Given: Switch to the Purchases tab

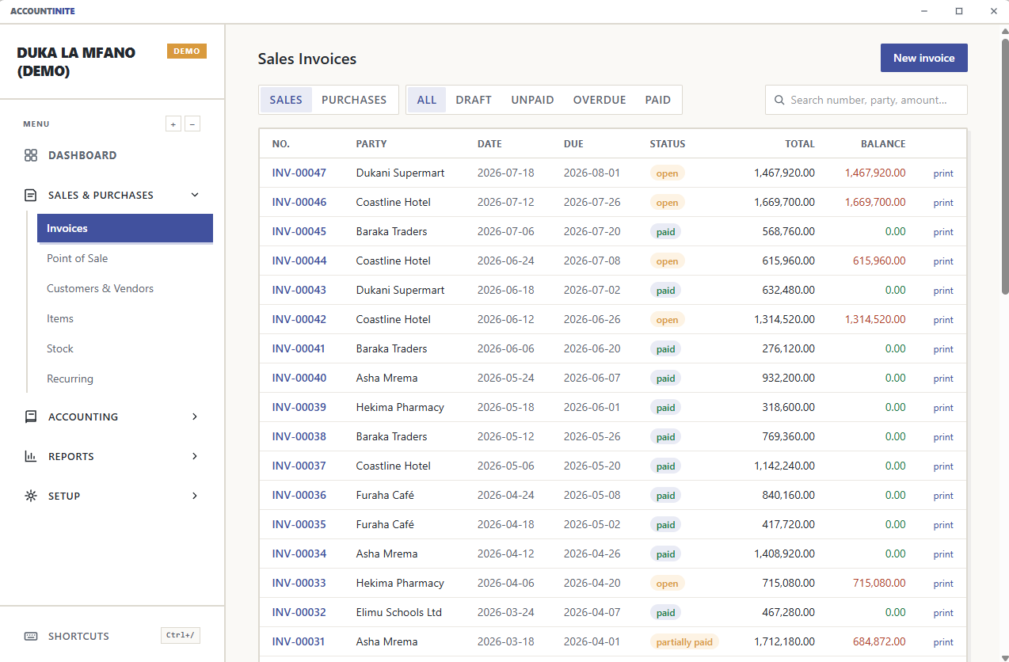Looking at the screenshot, I should (x=354, y=100).
